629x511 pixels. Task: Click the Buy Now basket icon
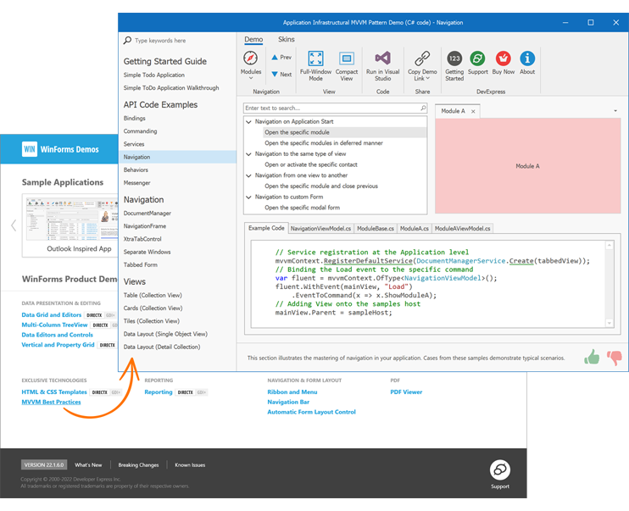(x=503, y=58)
